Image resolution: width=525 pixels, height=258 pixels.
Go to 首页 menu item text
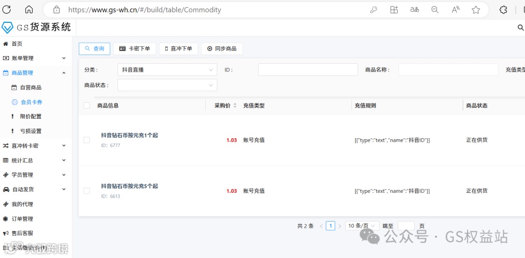17,44
